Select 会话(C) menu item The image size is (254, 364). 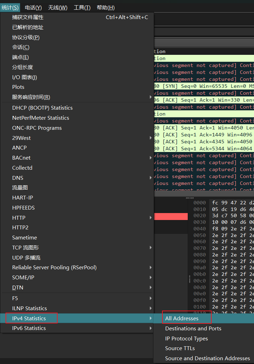[x=77, y=47]
